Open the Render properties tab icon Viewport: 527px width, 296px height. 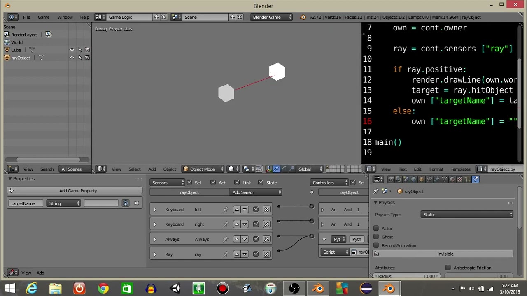391,179
